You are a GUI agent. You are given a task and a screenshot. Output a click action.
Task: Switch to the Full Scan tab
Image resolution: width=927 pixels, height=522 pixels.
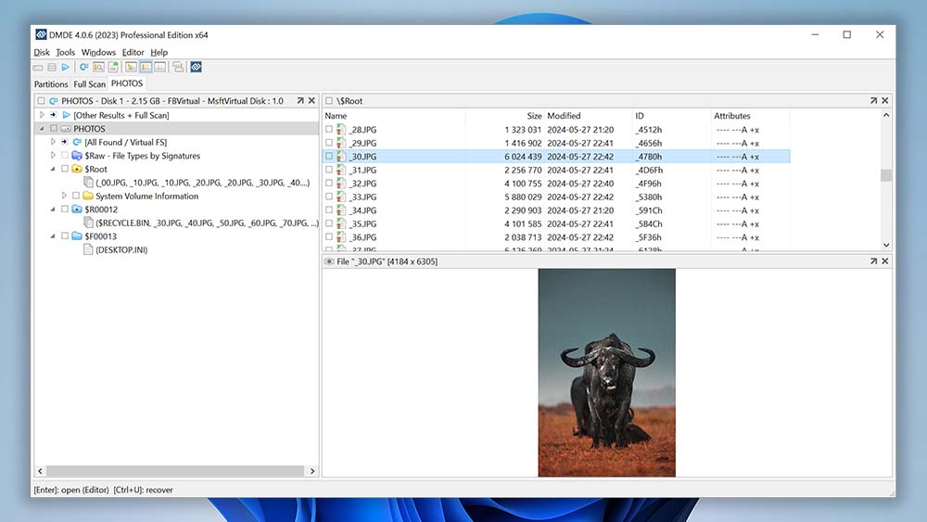pos(89,84)
